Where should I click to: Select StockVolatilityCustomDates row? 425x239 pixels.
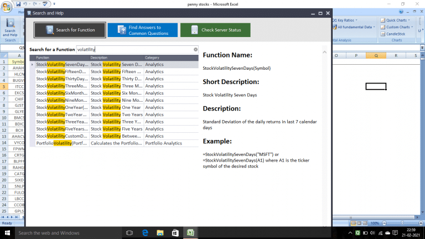pyautogui.click(x=114, y=136)
